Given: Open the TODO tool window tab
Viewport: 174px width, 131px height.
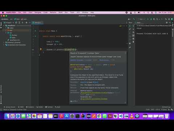Looking at the screenshot, I should pyautogui.click(x=21, y=107).
